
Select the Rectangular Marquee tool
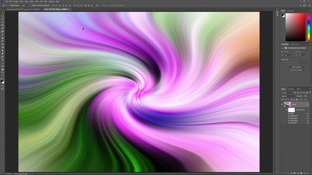pos(2,16)
